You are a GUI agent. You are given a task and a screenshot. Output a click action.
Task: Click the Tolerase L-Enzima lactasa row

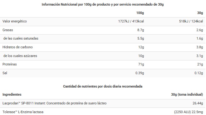click(x=103, y=112)
